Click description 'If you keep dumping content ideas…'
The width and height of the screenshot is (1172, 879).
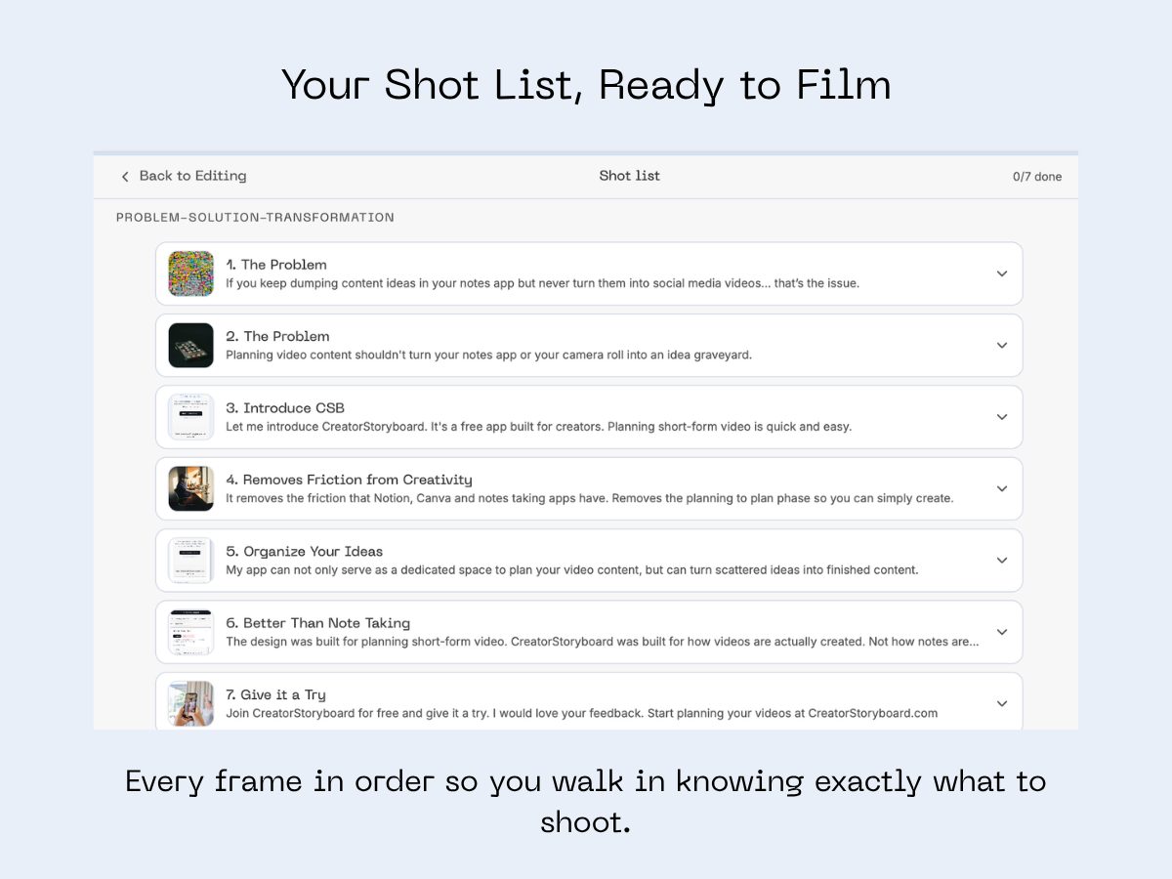[x=543, y=283]
